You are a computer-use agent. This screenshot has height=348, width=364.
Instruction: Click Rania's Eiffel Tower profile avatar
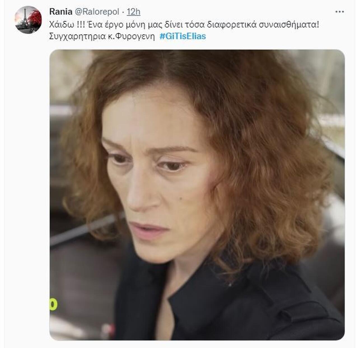click(x=28, y=20)
